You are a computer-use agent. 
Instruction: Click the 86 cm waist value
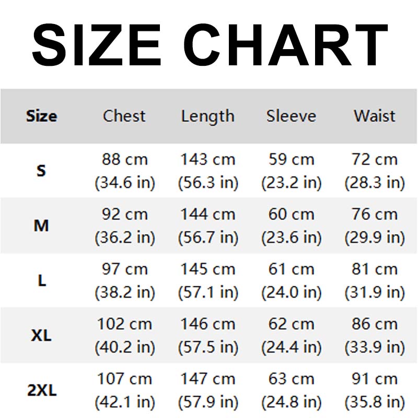click(375, 324)
